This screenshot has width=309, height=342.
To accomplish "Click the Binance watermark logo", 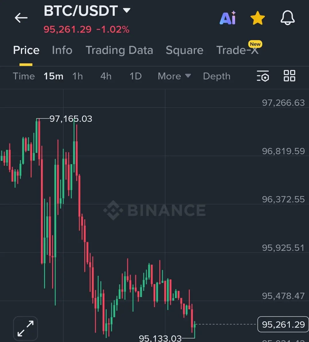I will pyautogui.click(x=154, y=210).
